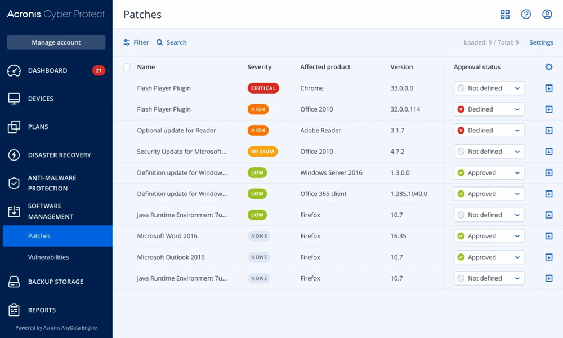Click the Adobe Reader product cell
The width and height of the screenshot is (563, 338).
[x=321, y=131]
